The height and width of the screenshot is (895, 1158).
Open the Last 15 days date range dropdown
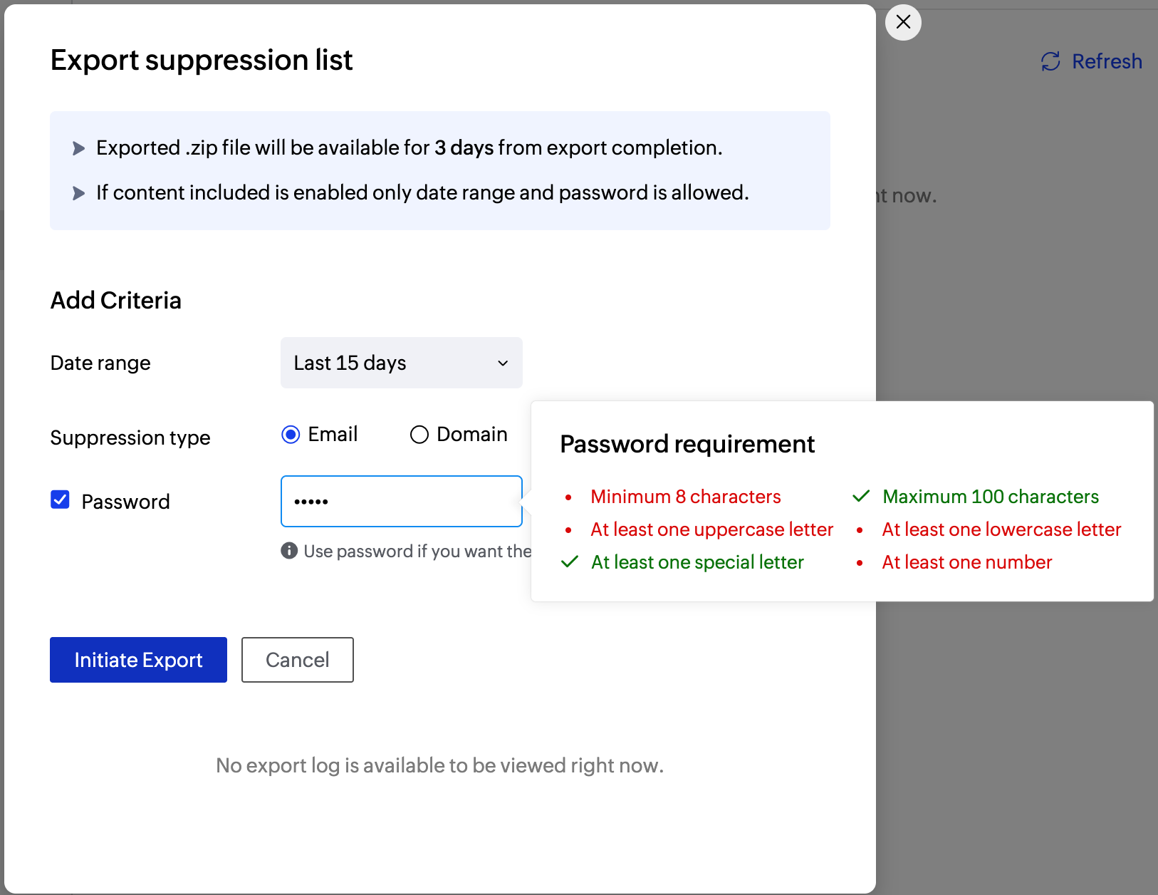click(x=401, y=363)
